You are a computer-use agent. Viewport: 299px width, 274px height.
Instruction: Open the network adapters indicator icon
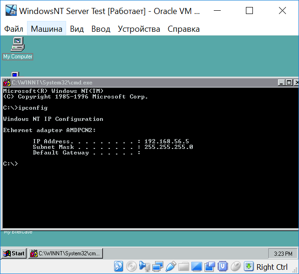pyautogui.click(x=157, y=267)
